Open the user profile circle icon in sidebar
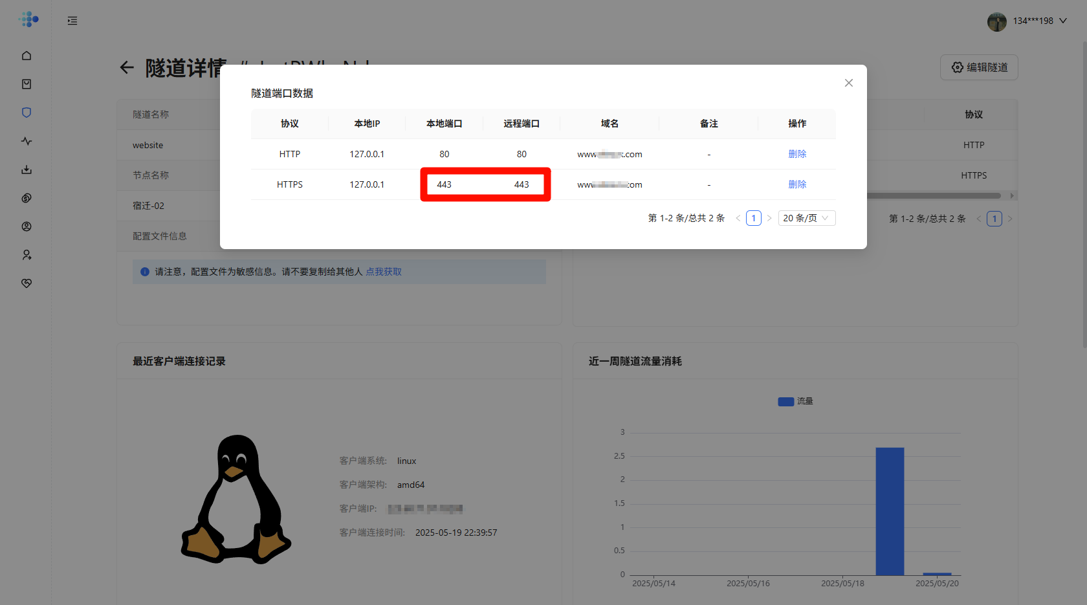Image resolution: width=1087 pixels, height=605 pixels. tap(27, 226)
